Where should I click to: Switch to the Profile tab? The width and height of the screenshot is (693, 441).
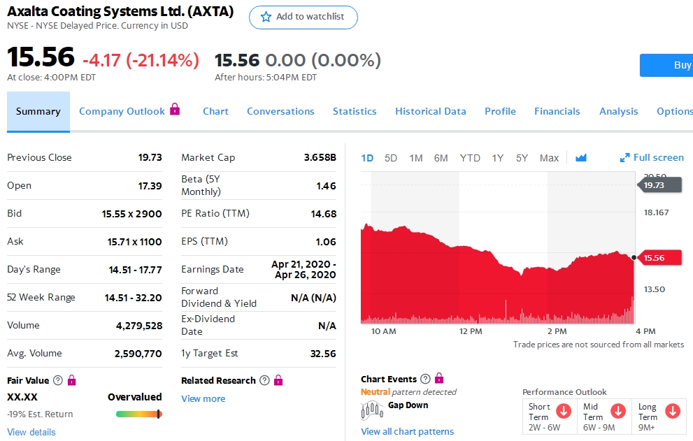500,111
